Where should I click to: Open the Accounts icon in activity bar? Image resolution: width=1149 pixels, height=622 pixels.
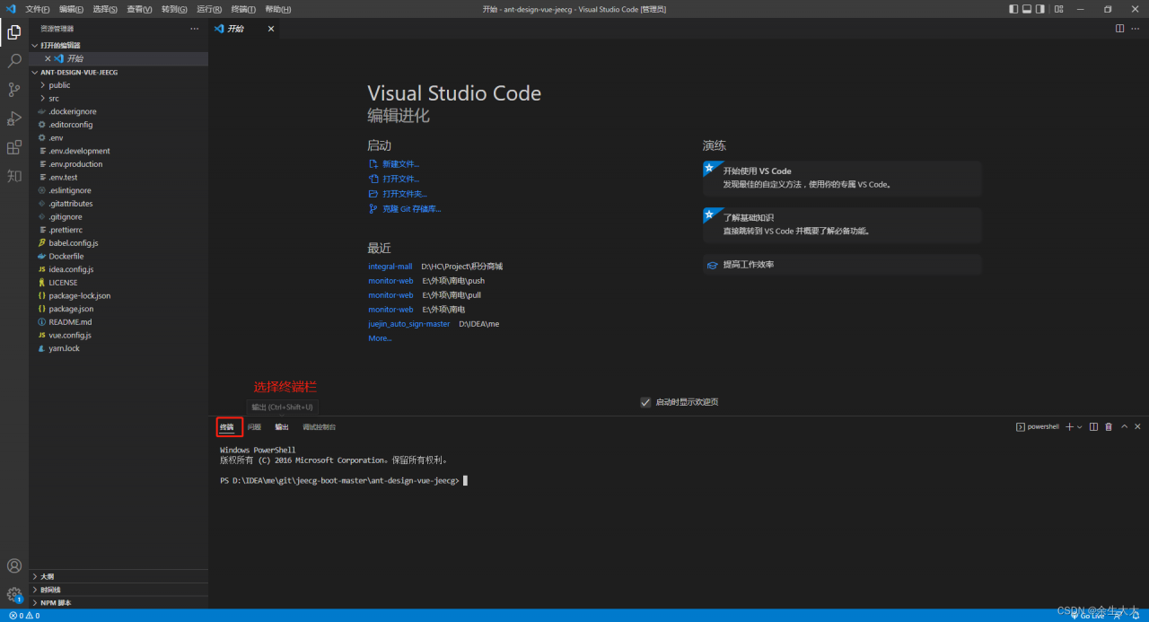[x=14, y=566]
